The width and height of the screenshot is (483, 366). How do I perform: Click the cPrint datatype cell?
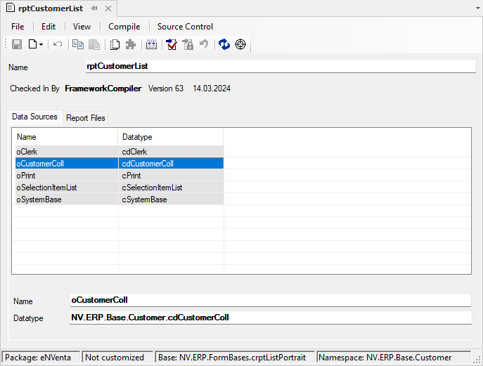click(171, 176)
